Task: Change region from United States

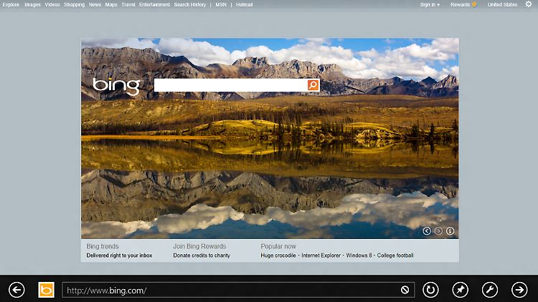Action: 502,4
